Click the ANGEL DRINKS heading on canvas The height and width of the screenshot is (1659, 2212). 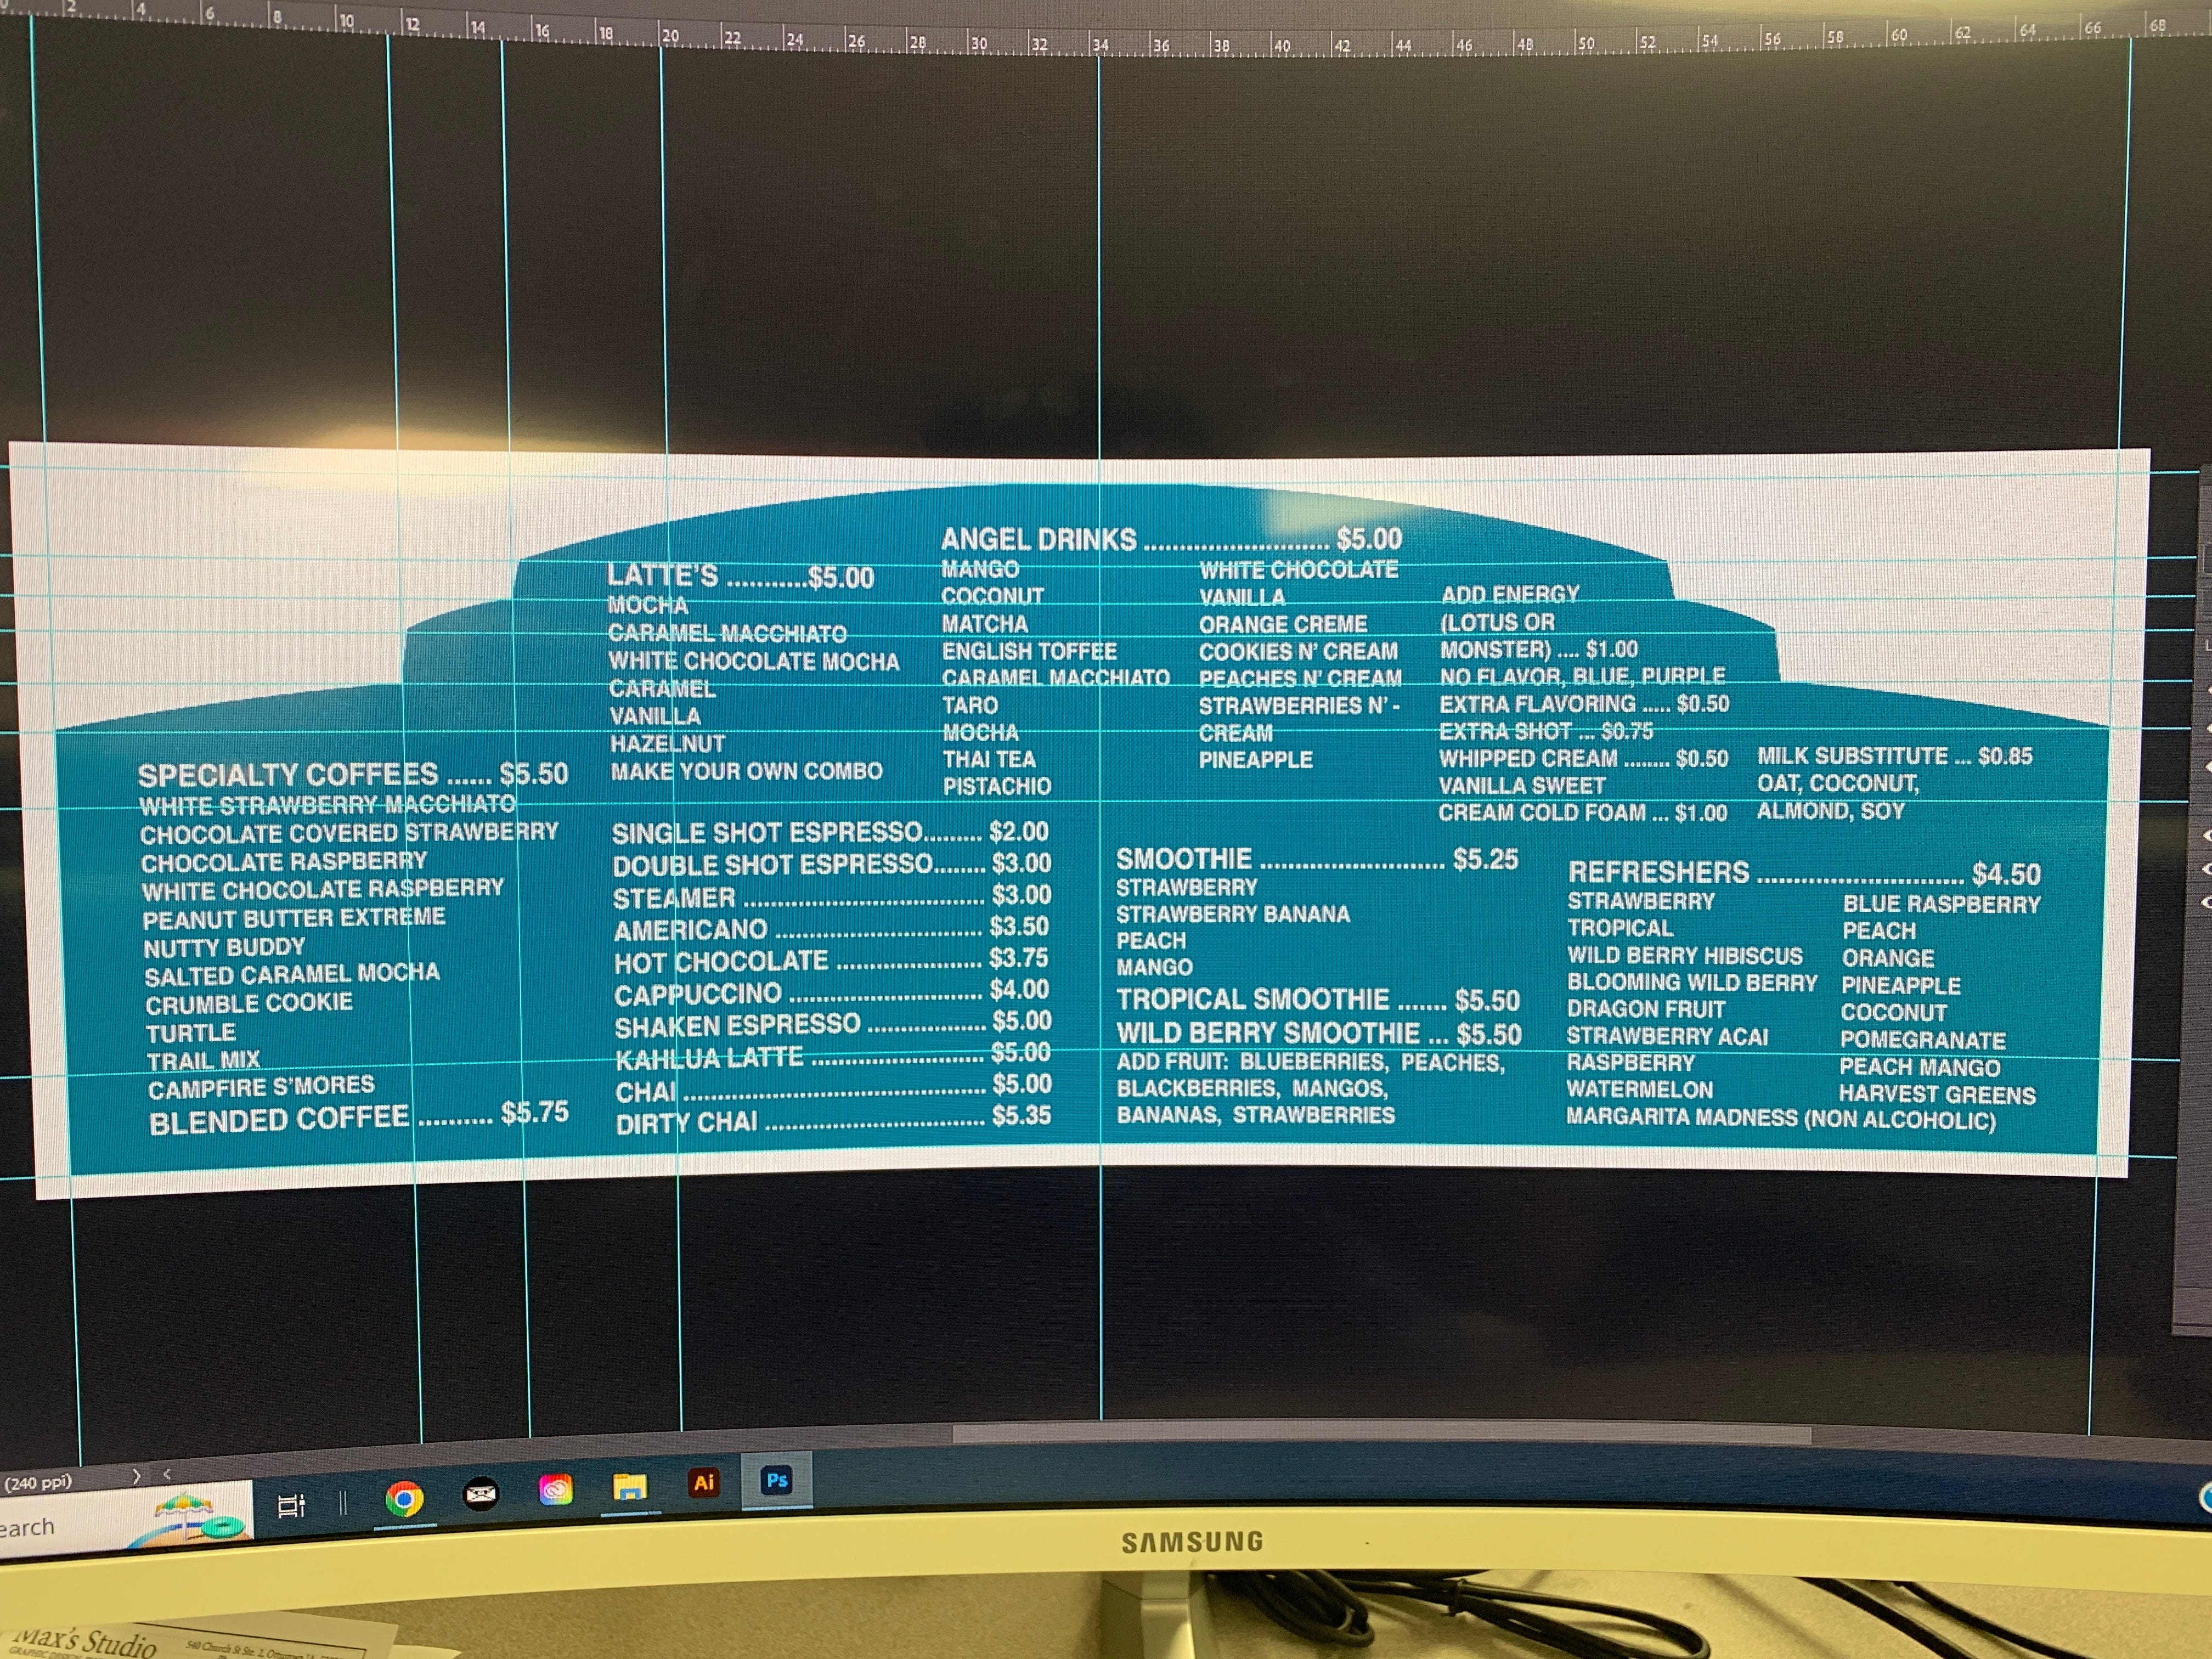pos(1038,540)
